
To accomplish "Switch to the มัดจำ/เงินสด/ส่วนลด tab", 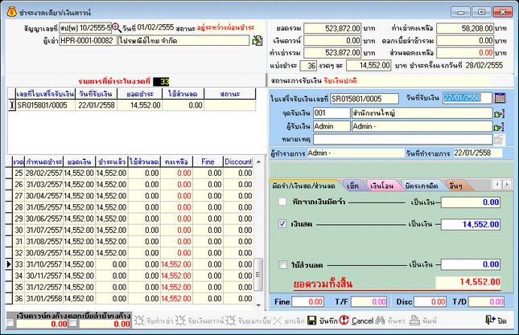I will coord(303,186).
